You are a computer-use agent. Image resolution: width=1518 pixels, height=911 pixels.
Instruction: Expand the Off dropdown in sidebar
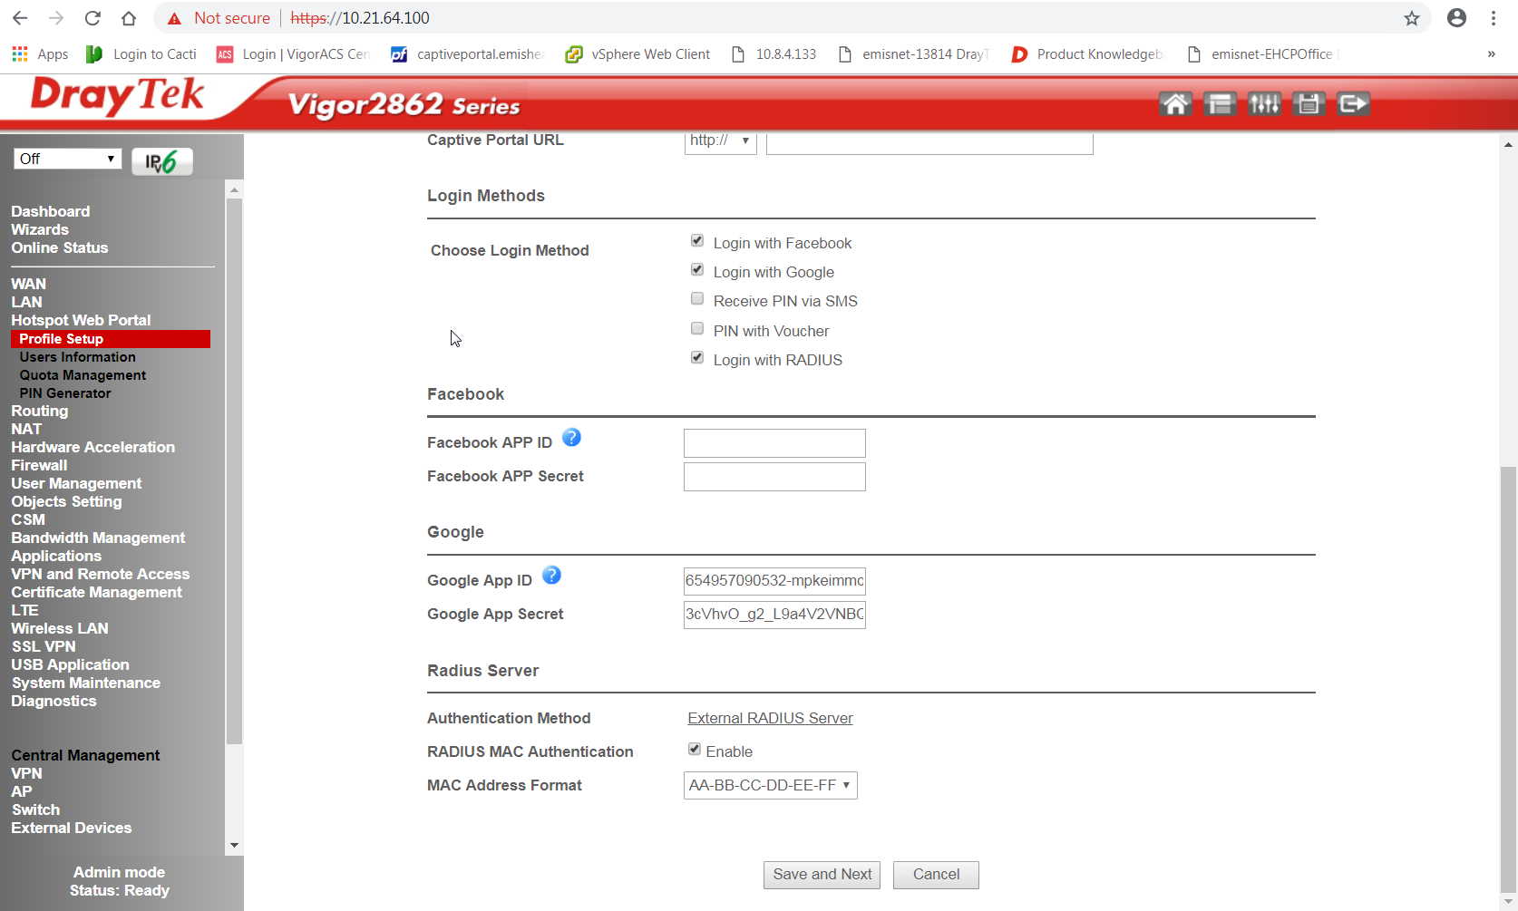tap(67, 159)
